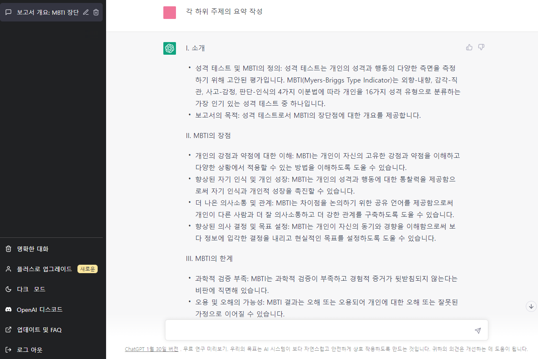Give the response a thumbs up
Image resolution: width=538 pixels, height=359 pixels.
pyautogui.click(x=469, y=47)
